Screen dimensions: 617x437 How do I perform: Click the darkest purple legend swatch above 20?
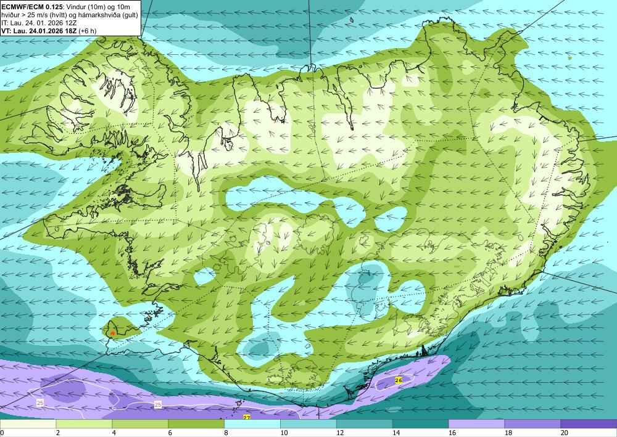coord(589,424)
